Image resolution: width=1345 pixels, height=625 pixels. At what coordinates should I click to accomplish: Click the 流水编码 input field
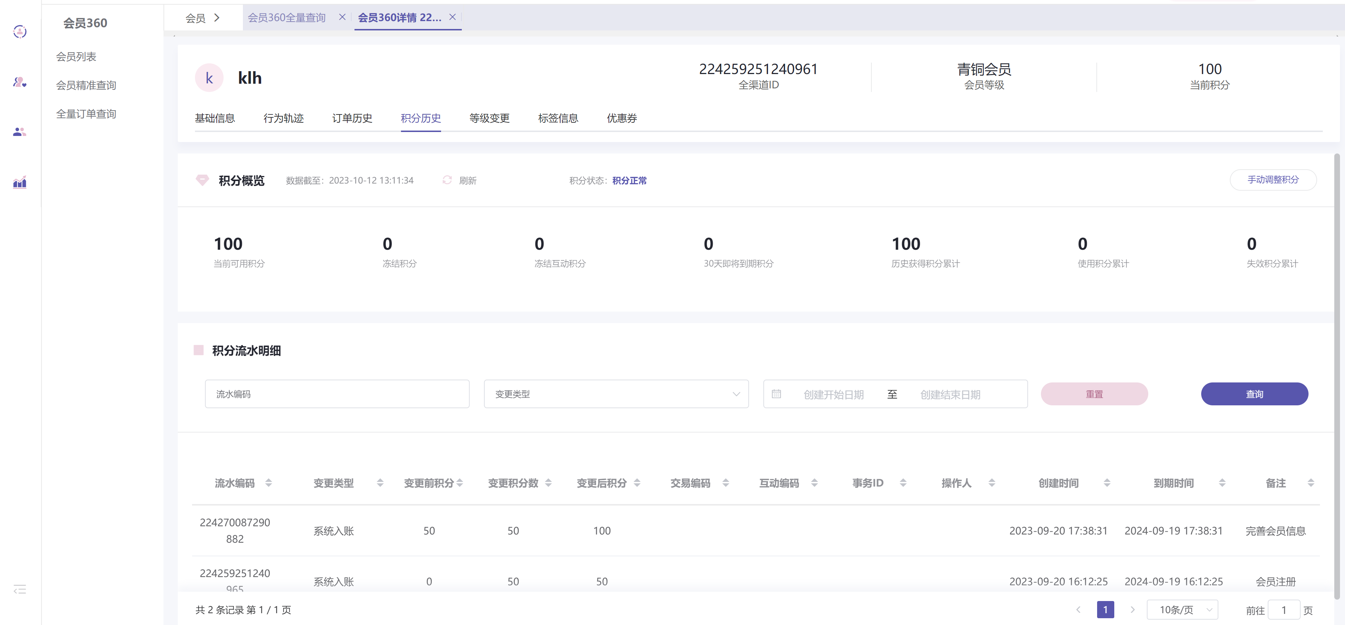(x=337, y=394)
